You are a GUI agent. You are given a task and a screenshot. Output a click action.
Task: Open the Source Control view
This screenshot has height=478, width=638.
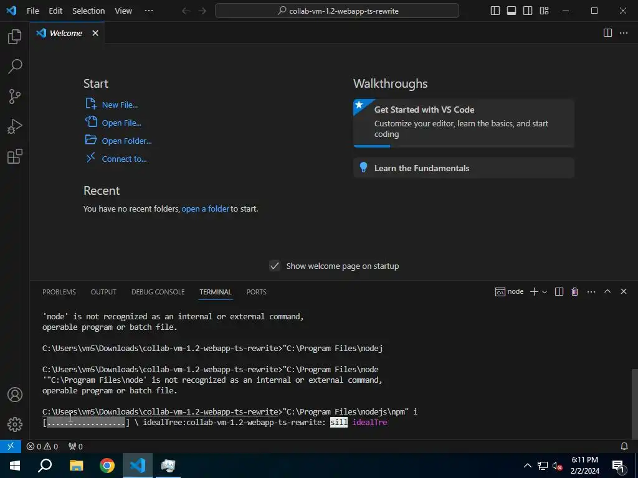coord(15,96)
